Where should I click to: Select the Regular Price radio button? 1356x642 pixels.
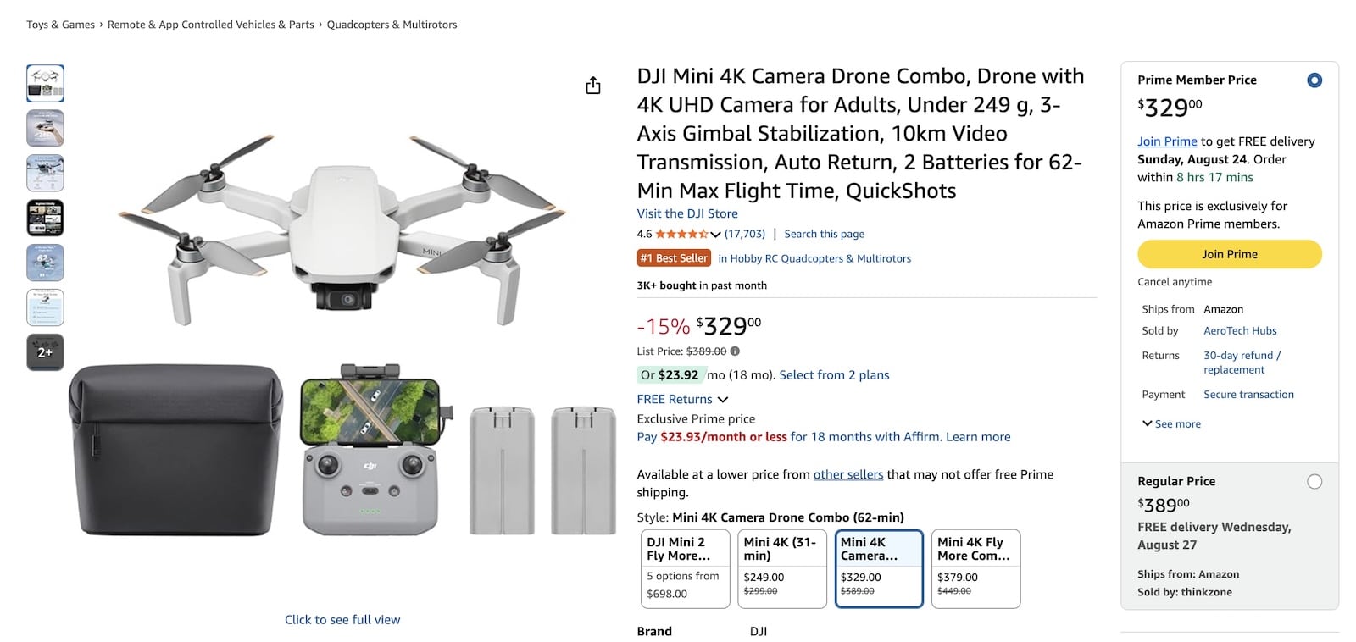click(1314, 481)
